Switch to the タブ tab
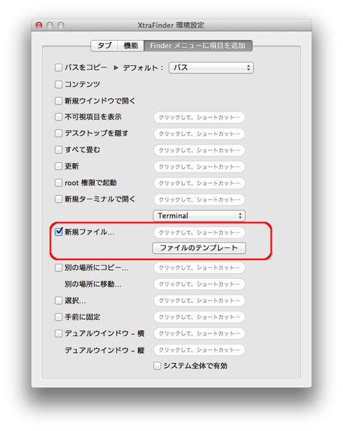This screenshot has height=431, width=343. coord(104,46)
